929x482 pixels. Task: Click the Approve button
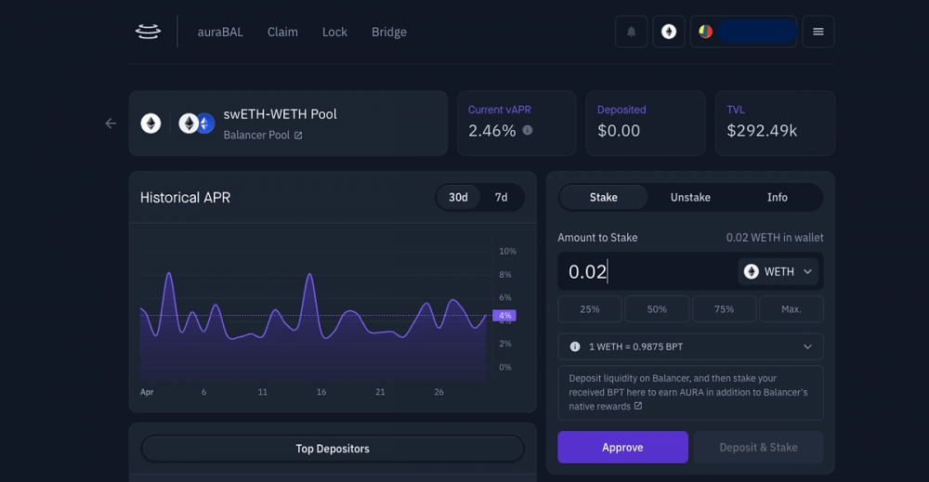(622, 447)
